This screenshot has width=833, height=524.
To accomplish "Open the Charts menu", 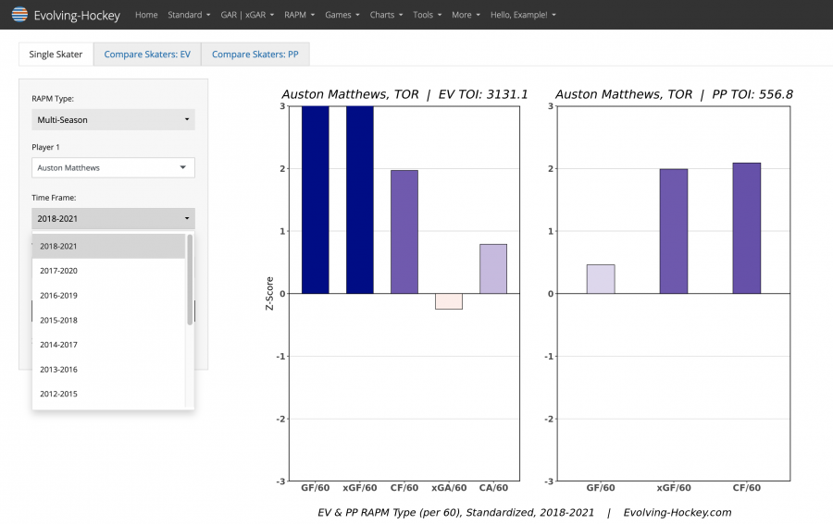I will click(386, 15).
